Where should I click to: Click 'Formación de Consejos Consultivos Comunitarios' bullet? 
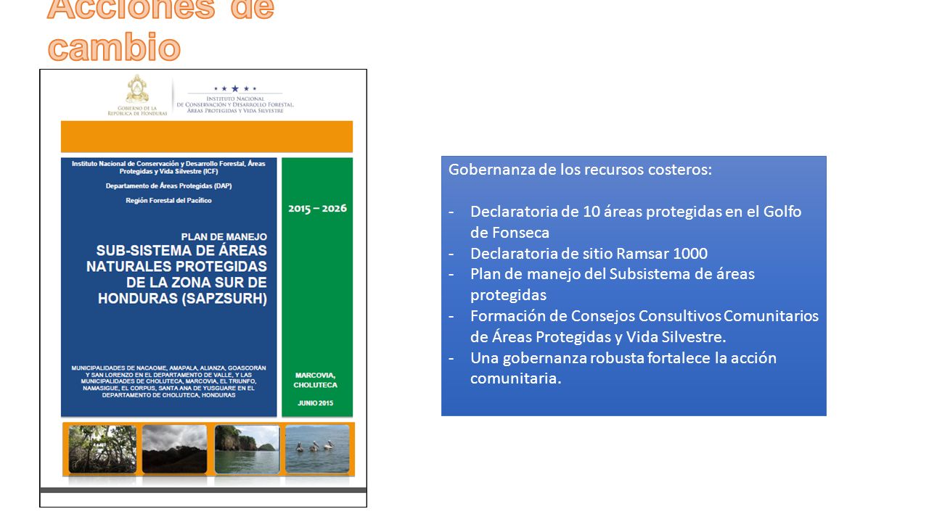pyautogui.click(x=644, y=326)
